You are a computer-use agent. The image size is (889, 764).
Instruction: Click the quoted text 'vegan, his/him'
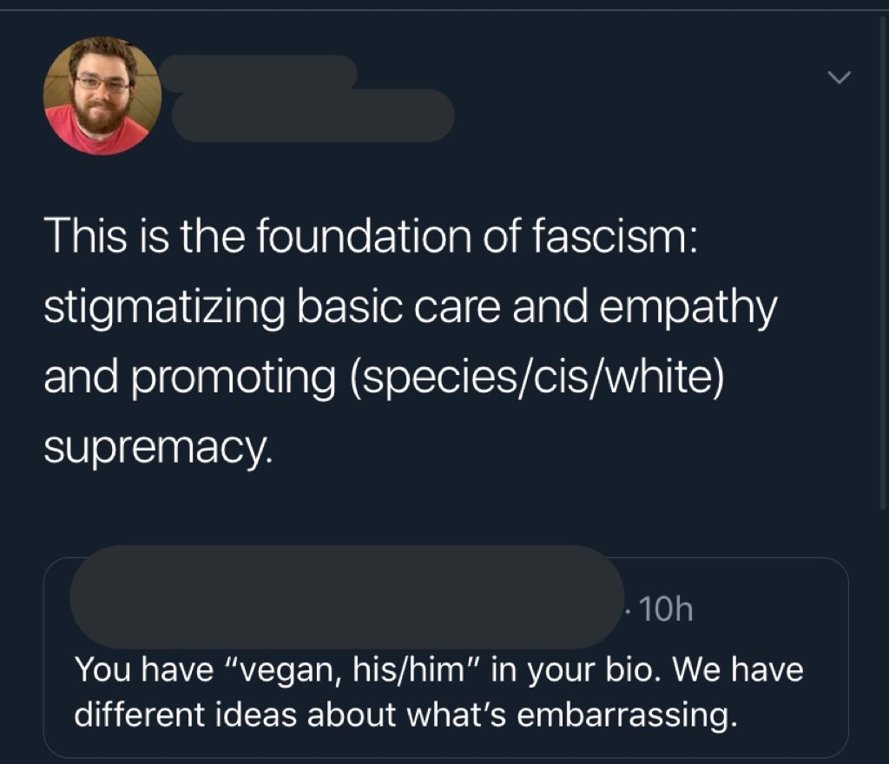[352, 669]
